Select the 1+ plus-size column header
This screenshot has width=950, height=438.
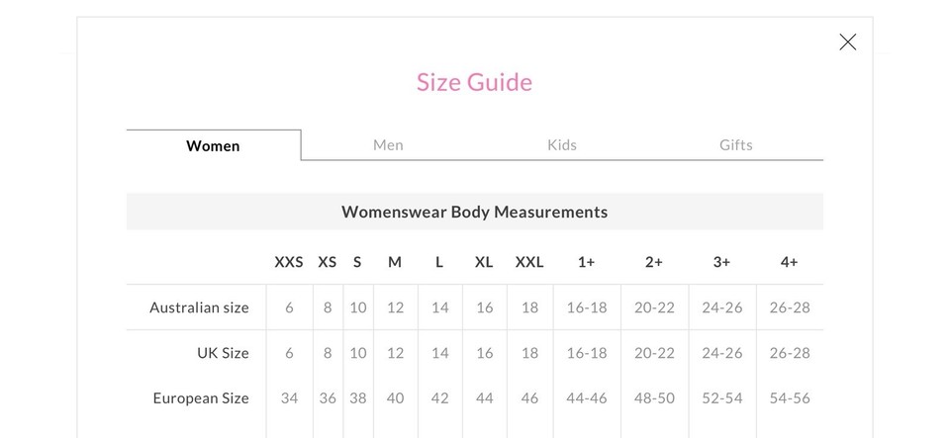tap(587, 262)
